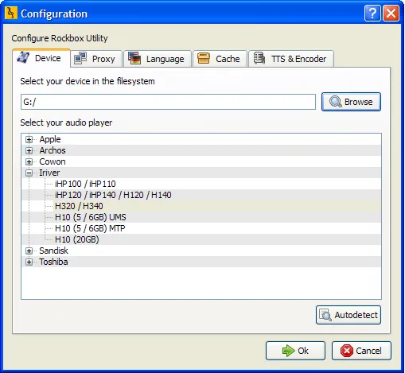
Task: Expand the Cowon tree node
Action: pos(29,161)
